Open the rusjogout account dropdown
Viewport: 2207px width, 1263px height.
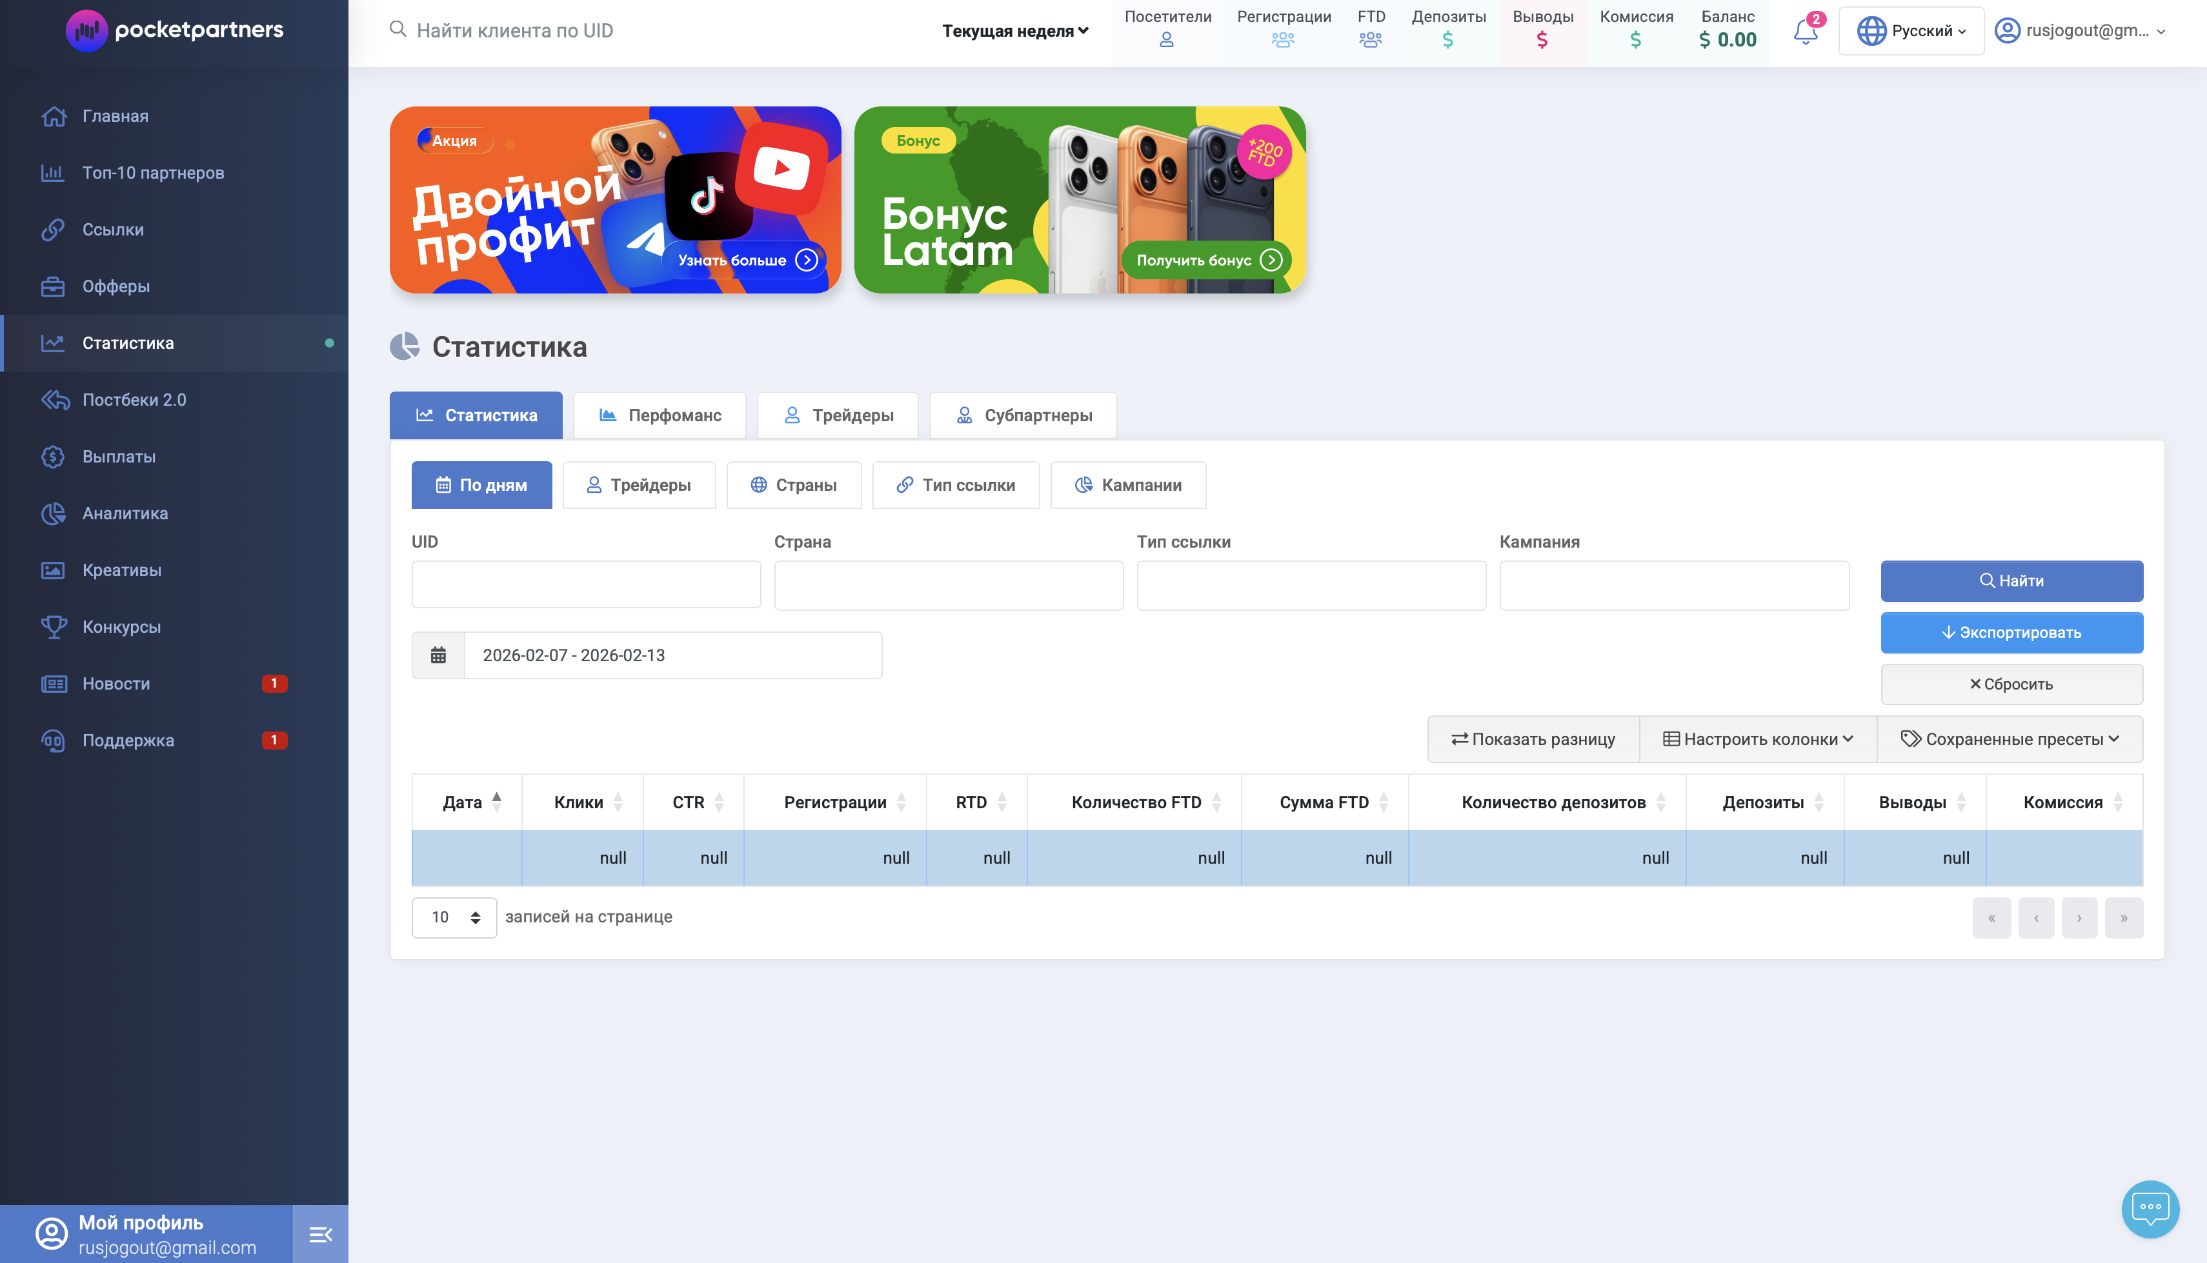tap(2079, 31)
